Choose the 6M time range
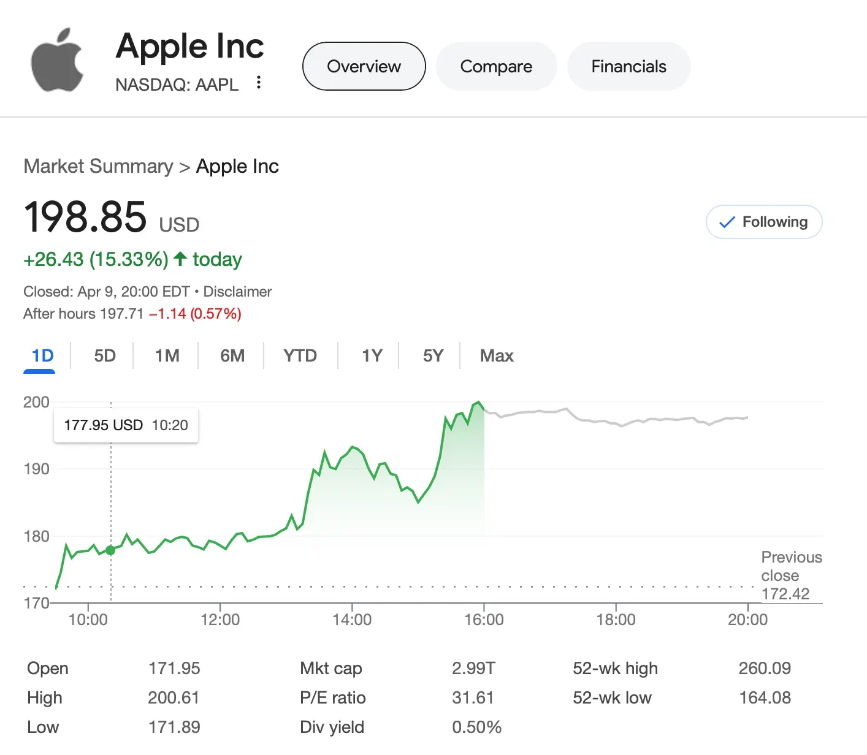 click(232, 356)
